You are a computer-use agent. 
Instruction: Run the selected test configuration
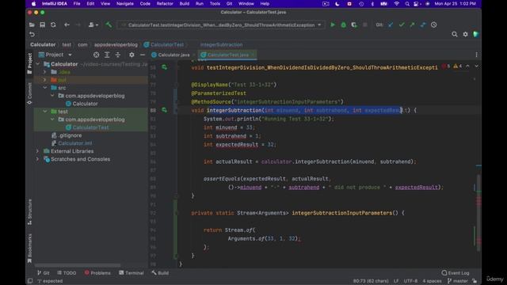tap(333, 25)
